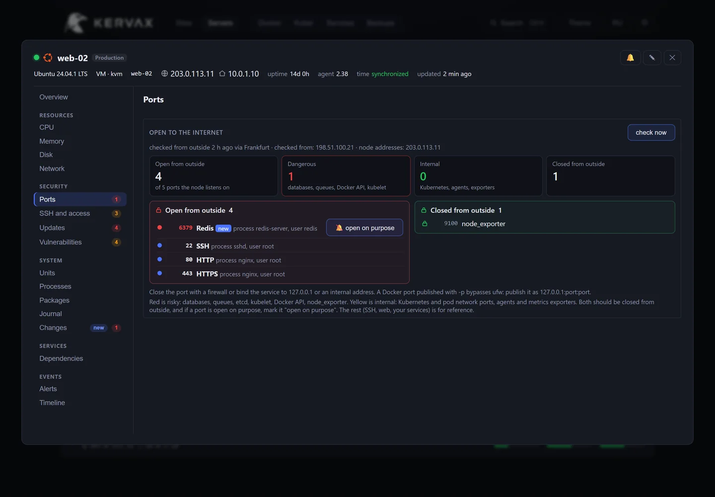This screenshot has height=497, width=715.
Task: Open the Network section
Action: (x=80, y=168)
